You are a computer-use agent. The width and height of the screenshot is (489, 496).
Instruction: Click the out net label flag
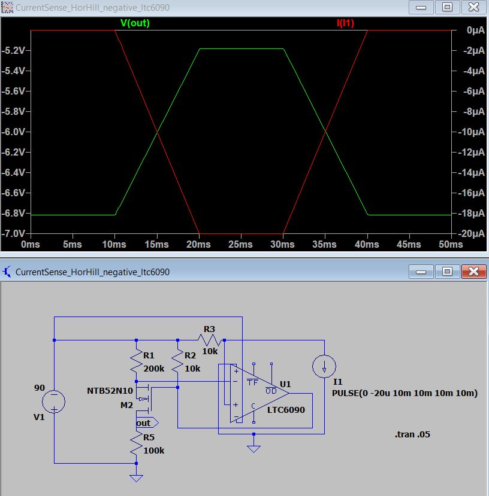147,423
